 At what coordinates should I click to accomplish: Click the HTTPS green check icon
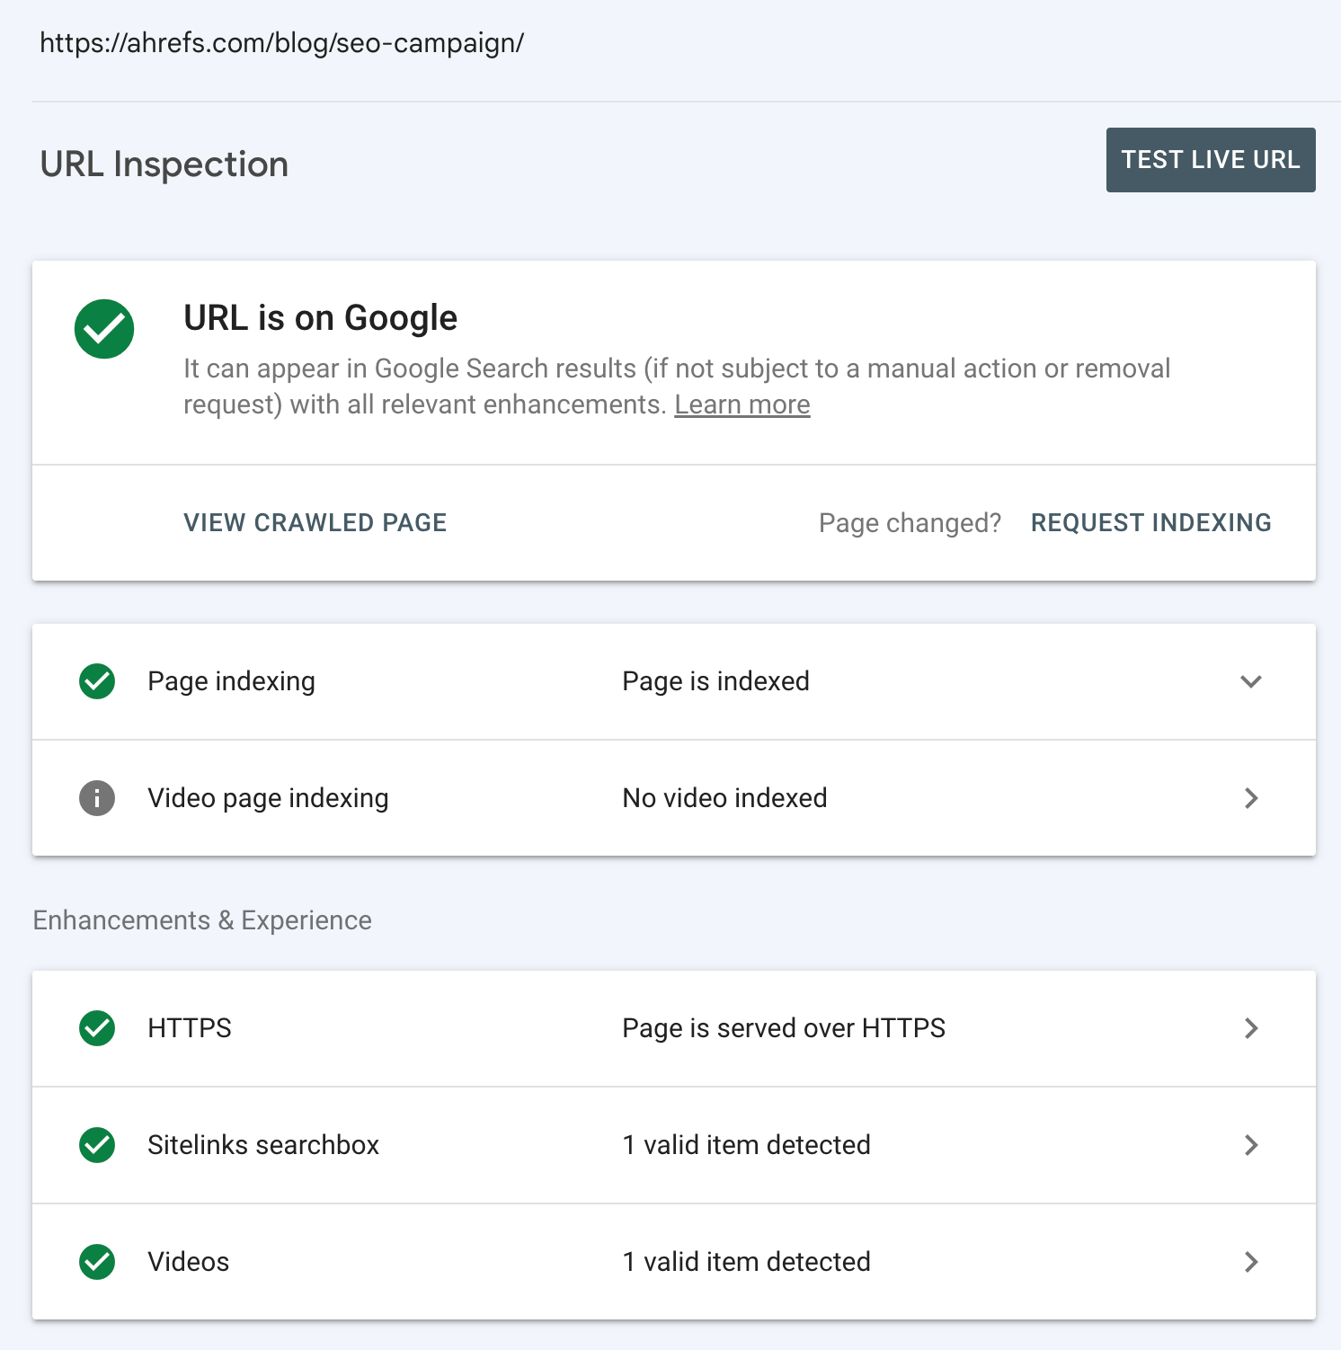96,1028
